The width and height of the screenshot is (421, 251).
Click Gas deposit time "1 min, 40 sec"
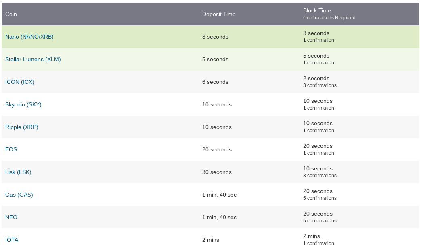(x=219, y=195)
